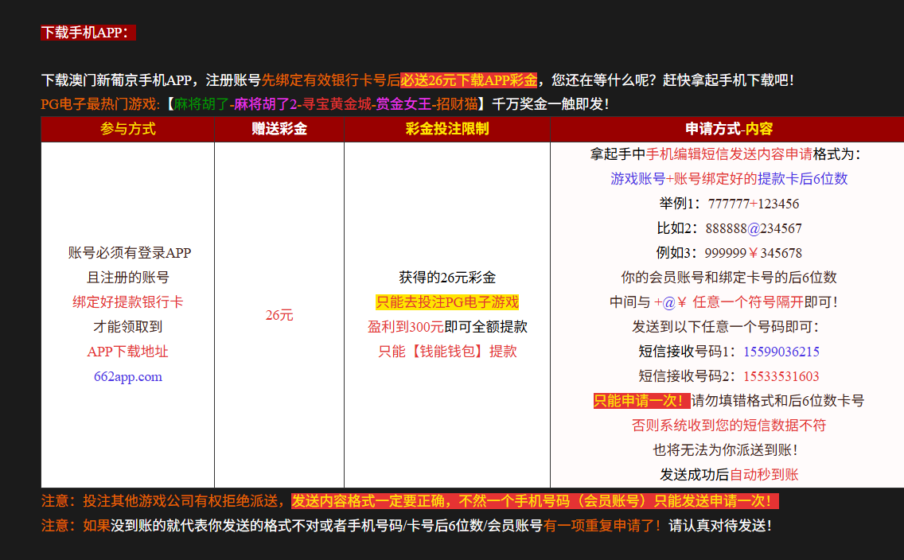Click the highlighted 必送26元下载APP彩金 text
Viewport: 904px width, 560px height.
coord(469,80)
